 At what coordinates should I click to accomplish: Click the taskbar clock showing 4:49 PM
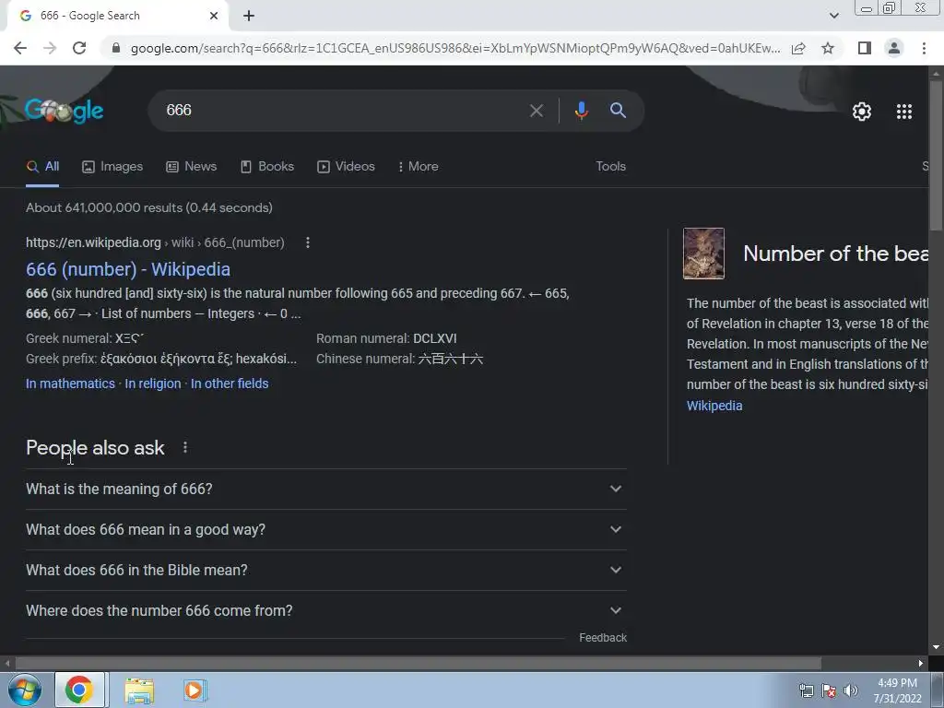[897, 690]
